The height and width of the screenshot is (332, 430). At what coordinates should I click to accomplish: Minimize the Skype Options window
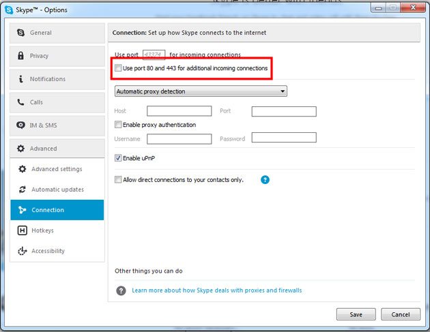pyautogui.click(x=378, y=8)
